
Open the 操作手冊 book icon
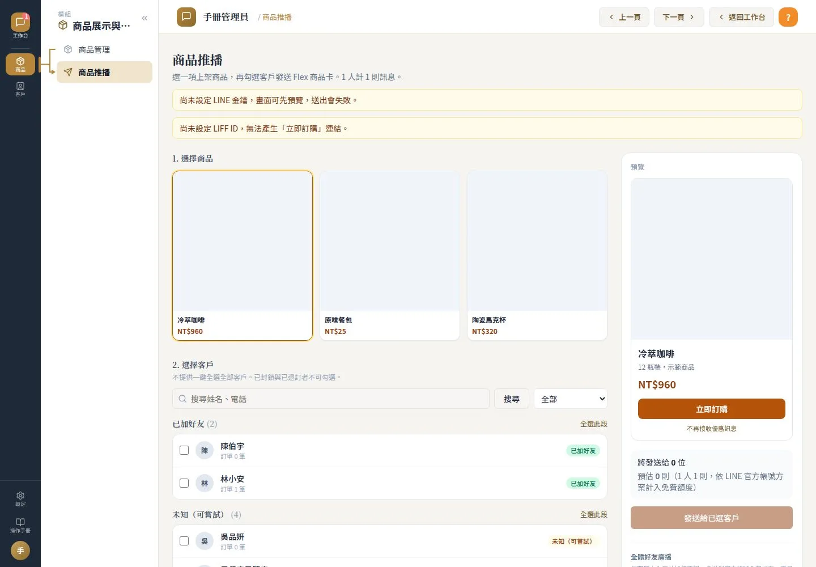[x=20, y=526]
